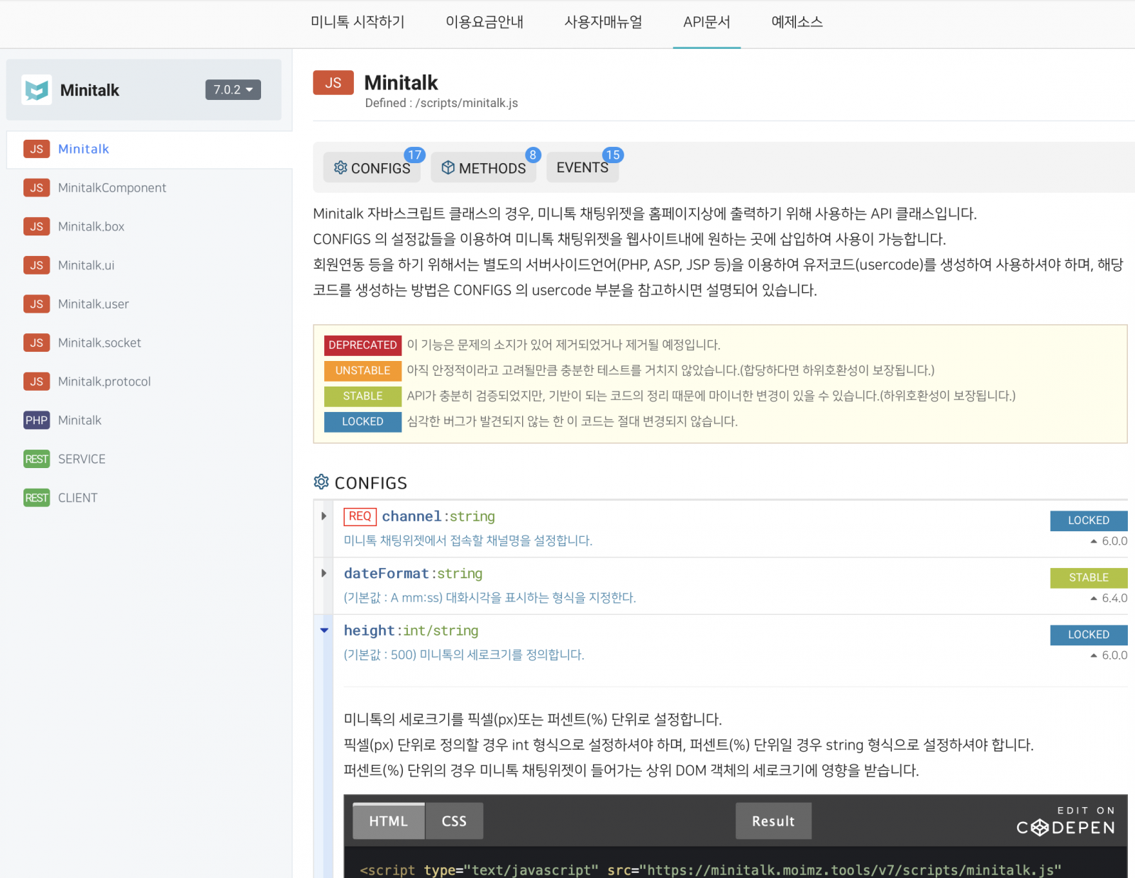Screen dimensions: 1135x878
Task: Expand the channel config row
Action: (324, 516)
